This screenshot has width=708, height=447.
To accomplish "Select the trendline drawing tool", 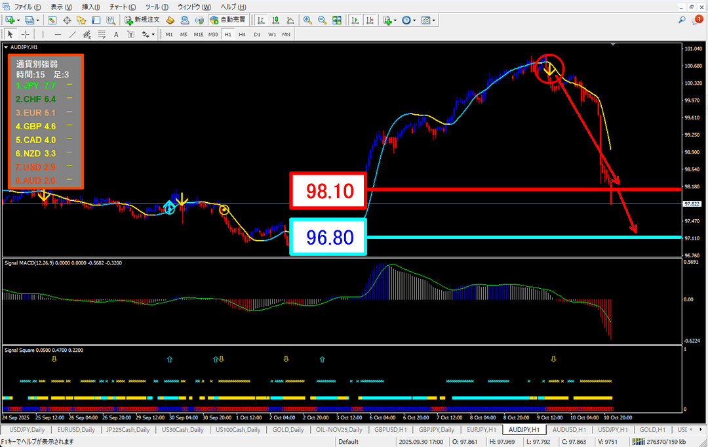I will click(x=73, y=34).
